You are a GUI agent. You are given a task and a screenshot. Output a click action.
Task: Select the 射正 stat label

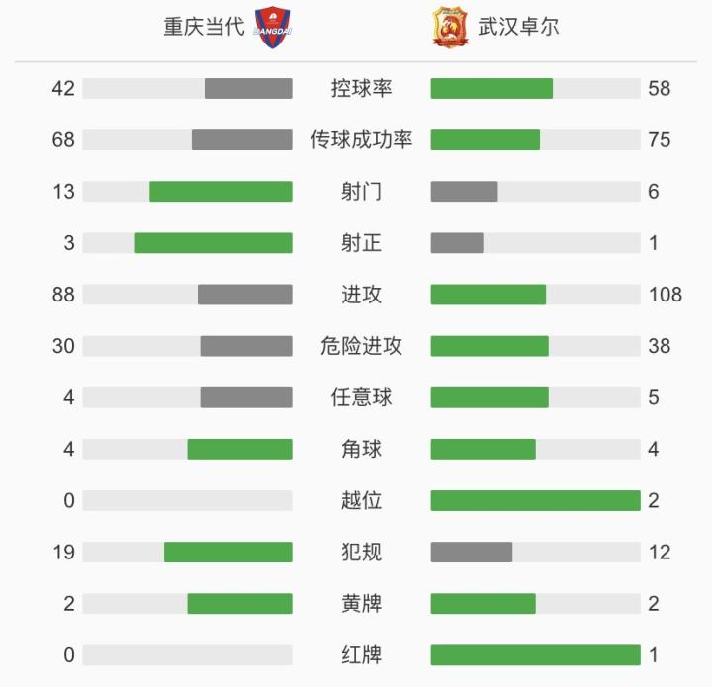coord(362,243)
